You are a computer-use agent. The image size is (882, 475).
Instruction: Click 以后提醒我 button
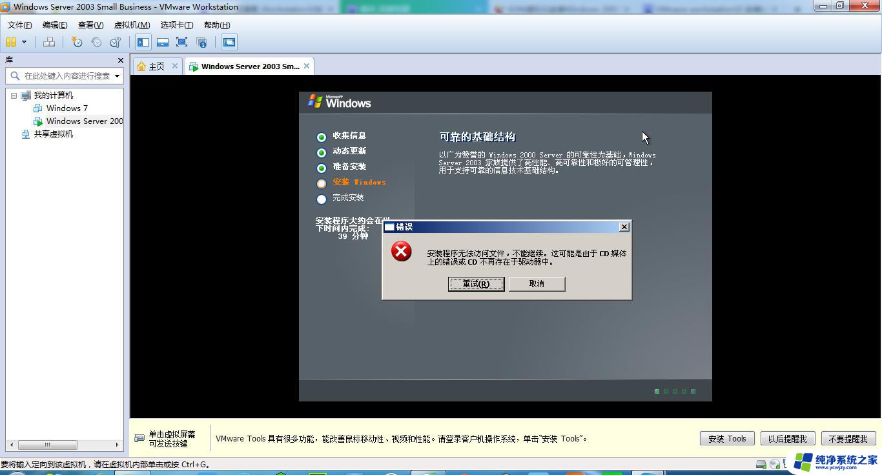788,439
